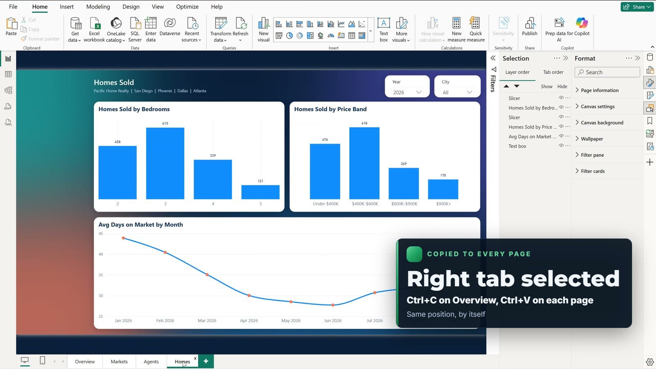Go to the Markets page tab

[x=119, y=362]
